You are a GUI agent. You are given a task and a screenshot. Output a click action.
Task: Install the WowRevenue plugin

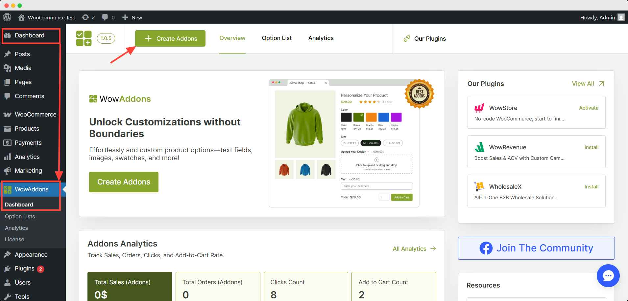[x=591, y=147]
